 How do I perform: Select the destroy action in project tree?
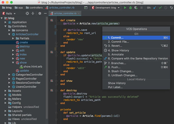pos(25,46)
